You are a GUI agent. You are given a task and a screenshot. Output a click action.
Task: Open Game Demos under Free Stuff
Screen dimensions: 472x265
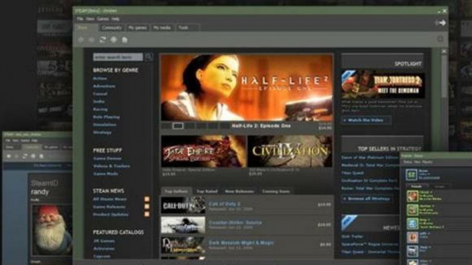pos(107,158)
